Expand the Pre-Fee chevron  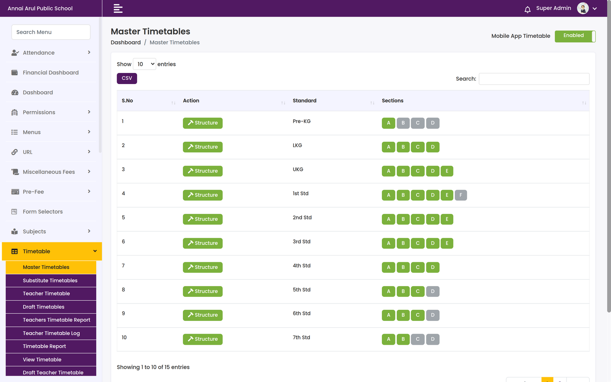point(89,191)
